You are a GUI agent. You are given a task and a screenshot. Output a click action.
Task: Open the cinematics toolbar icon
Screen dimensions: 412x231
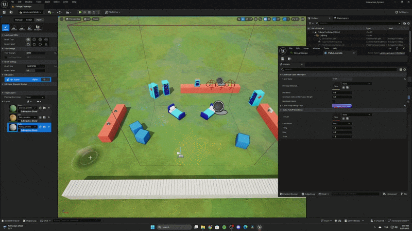pos(68,12)
